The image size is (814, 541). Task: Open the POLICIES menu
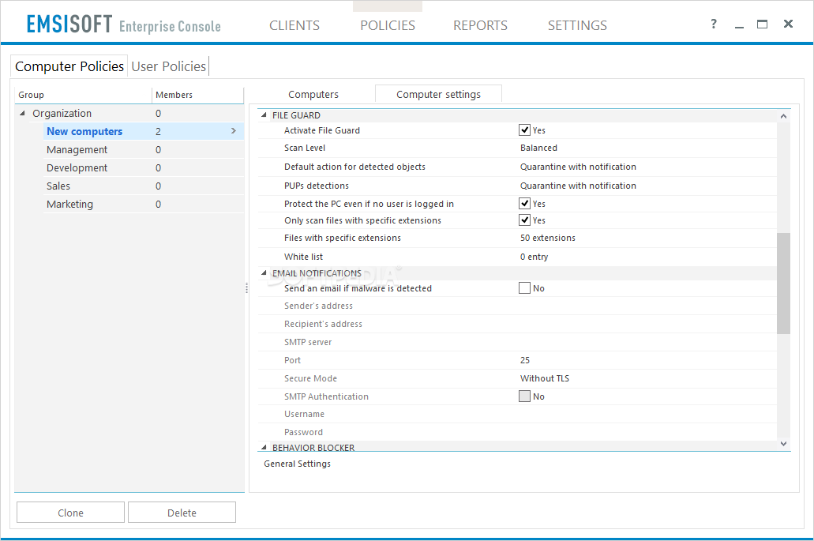click(x=388, y=25)
